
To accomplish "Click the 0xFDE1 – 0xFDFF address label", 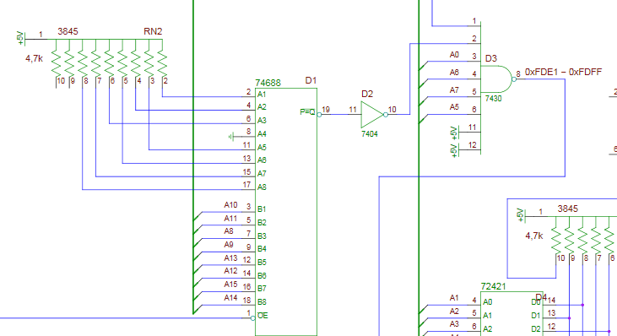I will [x=564, y=72].
